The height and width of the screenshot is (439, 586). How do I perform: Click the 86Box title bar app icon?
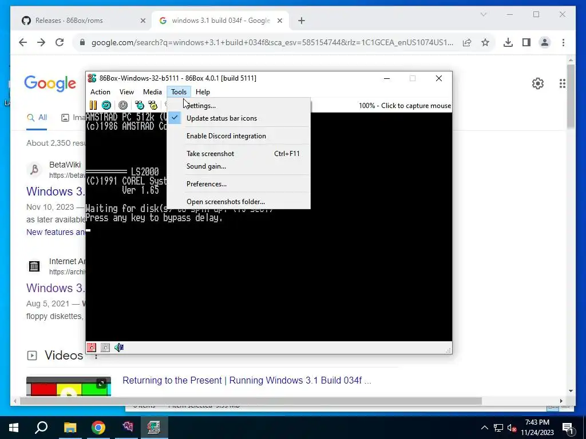(x=92, y=78)
